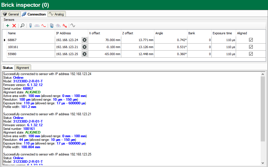Viewport: 268px width, 167px height.
Task: Open gear settings for sensor 192.168.123.21
Action: (84, 47)
